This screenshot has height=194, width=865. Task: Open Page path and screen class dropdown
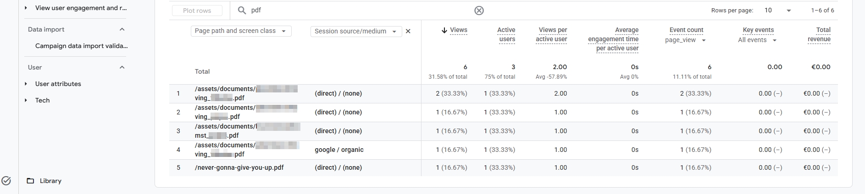click(x=241, y=31)
